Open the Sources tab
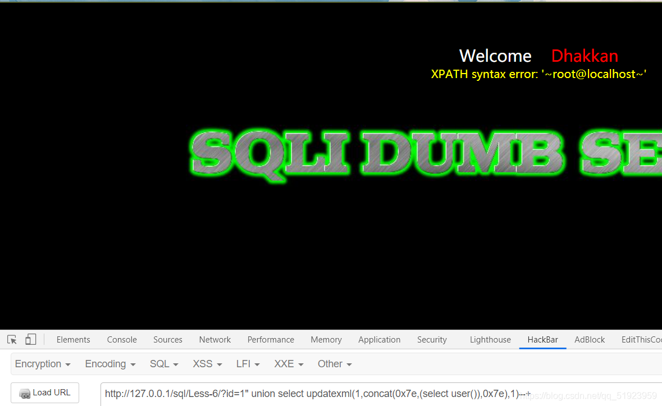 click(x=168, y=340)
